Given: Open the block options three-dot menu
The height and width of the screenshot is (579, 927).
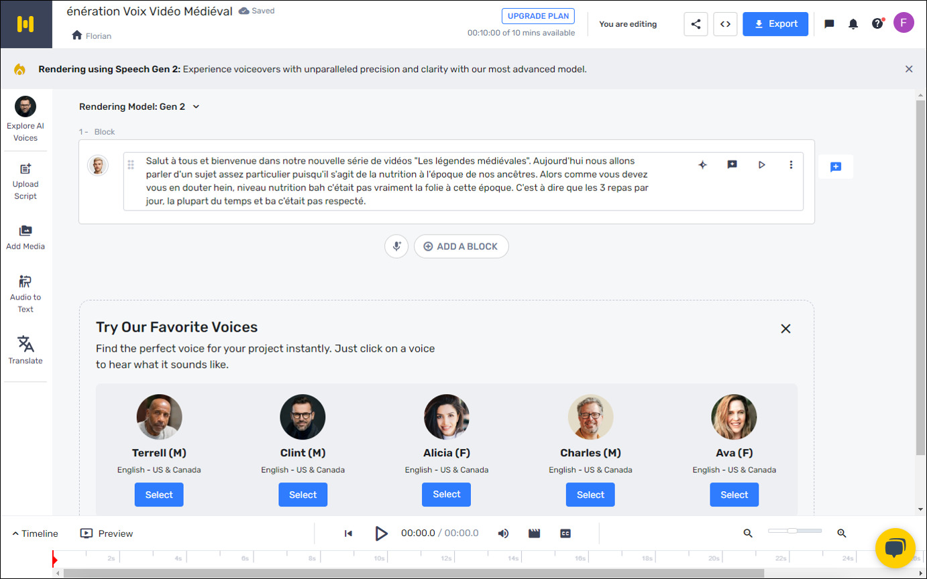Looking at the screenshot, I should (x=792, y=164).
